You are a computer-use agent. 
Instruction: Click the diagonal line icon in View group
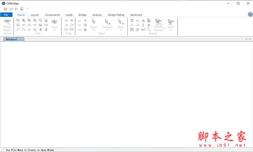pyautogui.click(x=18, y=29)
